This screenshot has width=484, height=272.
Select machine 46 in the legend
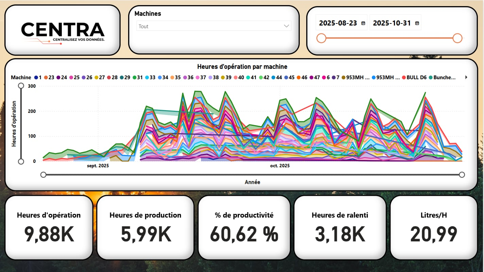click(301, 77)
